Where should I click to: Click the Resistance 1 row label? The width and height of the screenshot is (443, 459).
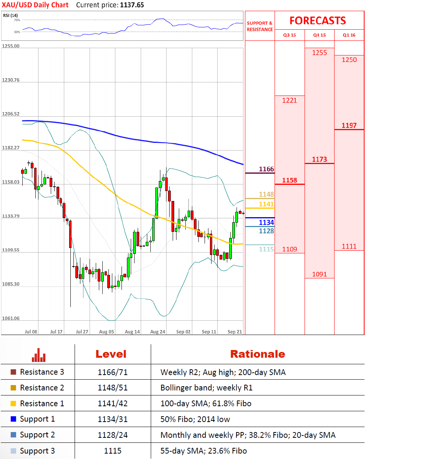click(42, 404)
